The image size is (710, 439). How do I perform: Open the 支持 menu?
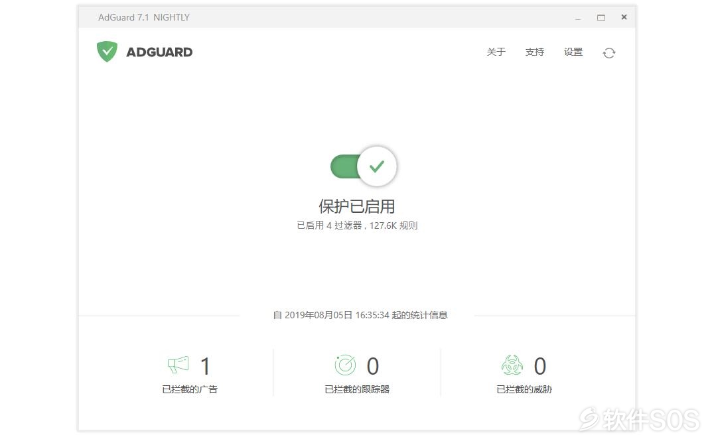tap(535, 52)
